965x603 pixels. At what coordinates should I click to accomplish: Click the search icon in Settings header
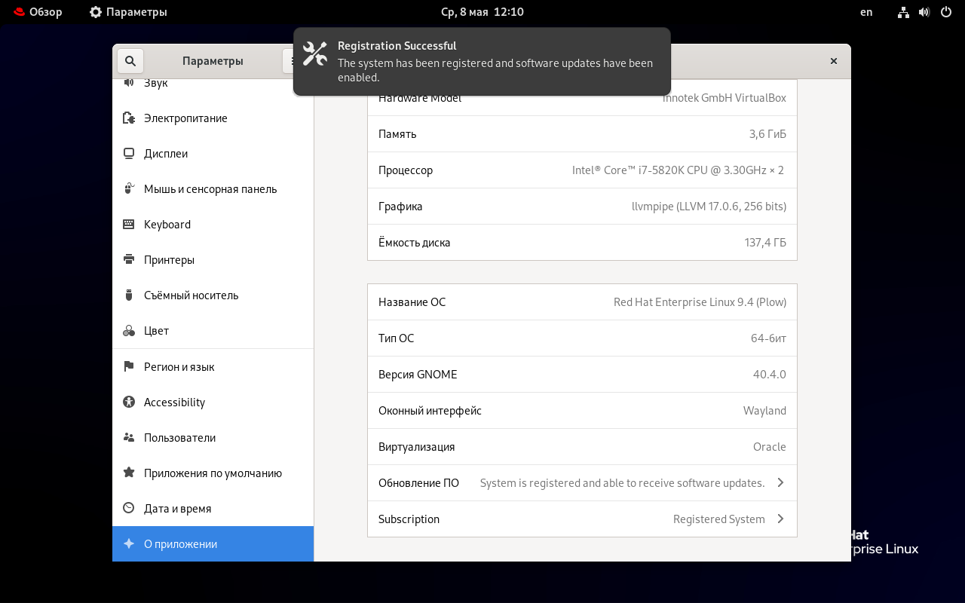coord(130,61)
